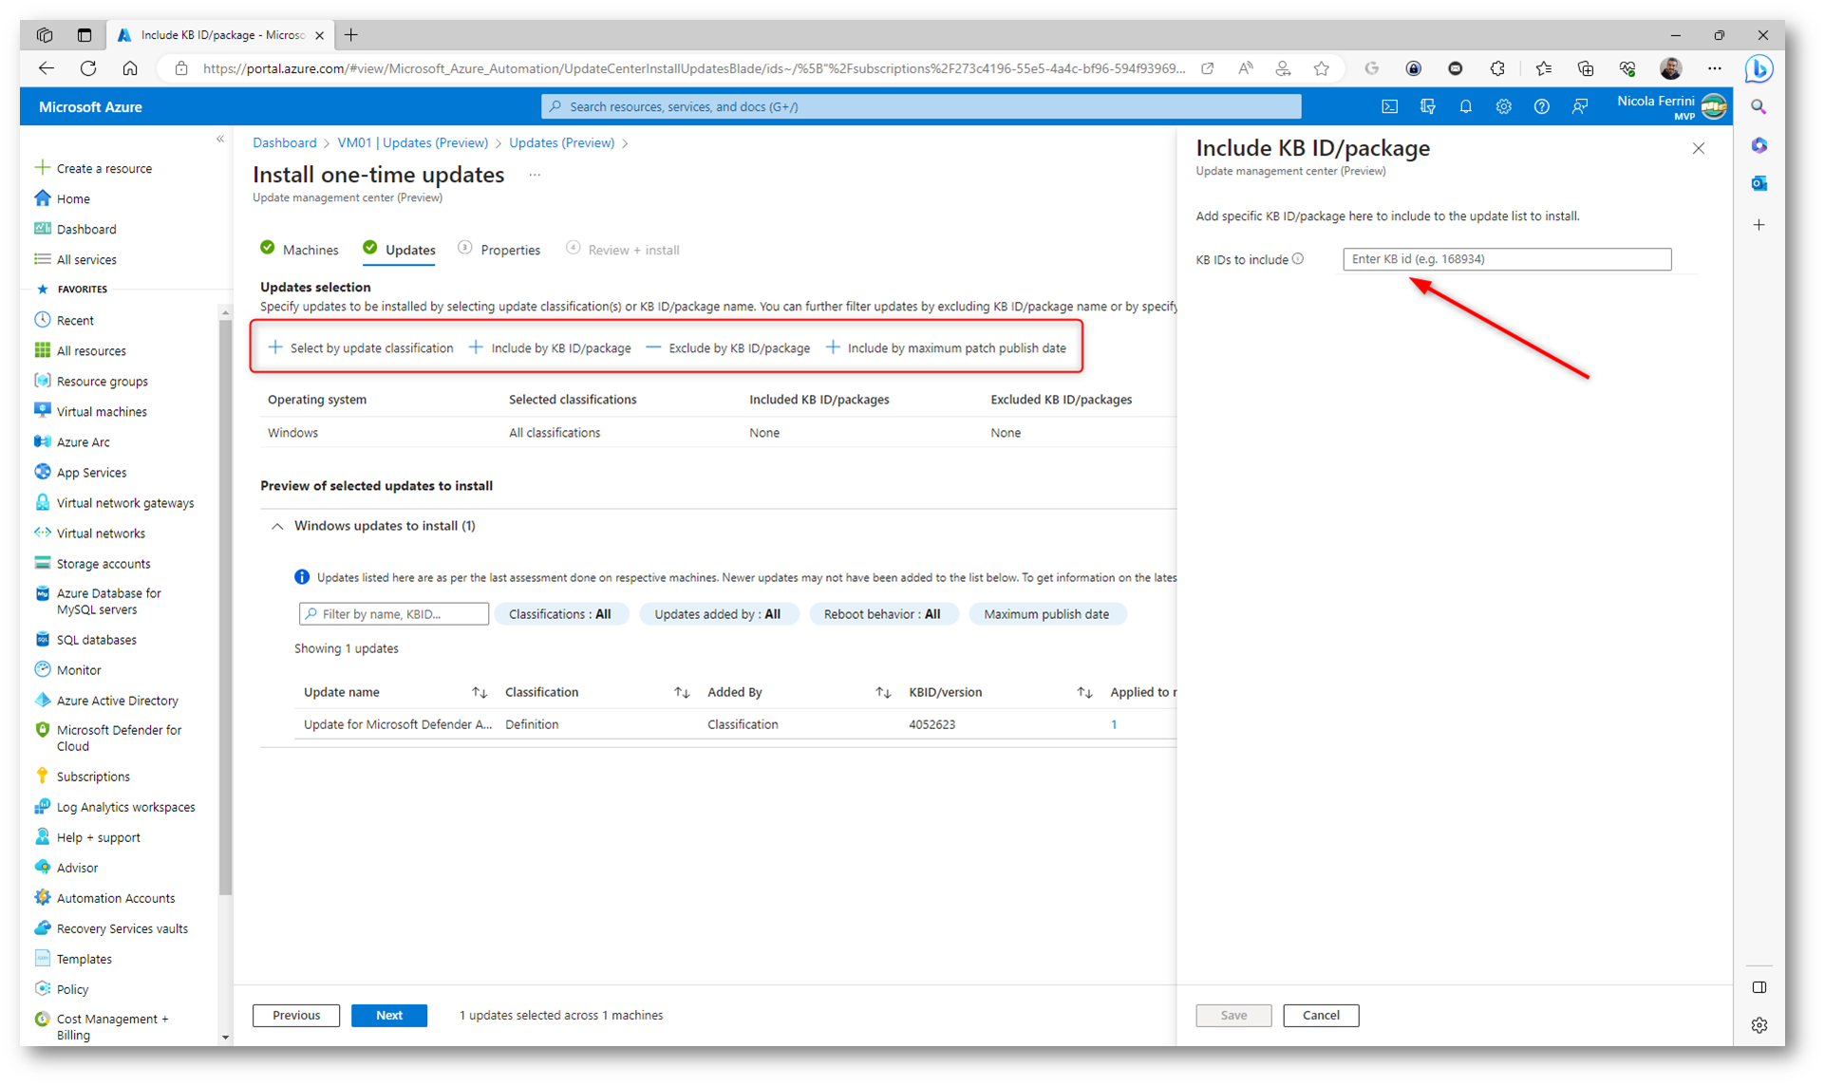The width and height of the screenshot is (1825, 1086).
Task: Refresh the browser page
Action: [88, 68]
